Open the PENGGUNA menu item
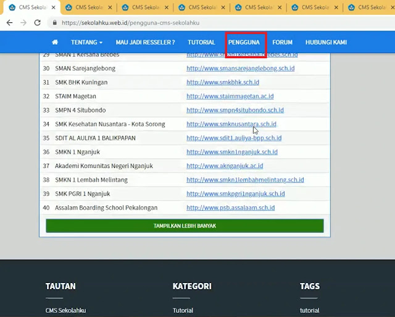The height and width of the screenshot is (317, 395). tap(244, 42)
